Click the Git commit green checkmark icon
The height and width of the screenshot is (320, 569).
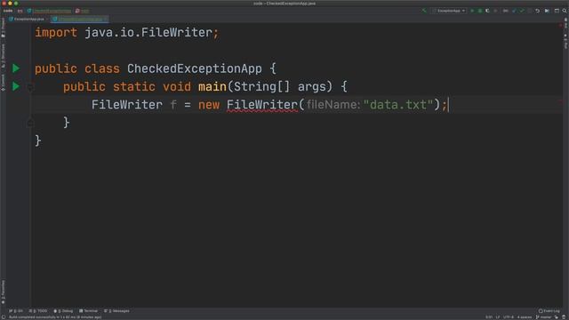[x=522, y=11]
